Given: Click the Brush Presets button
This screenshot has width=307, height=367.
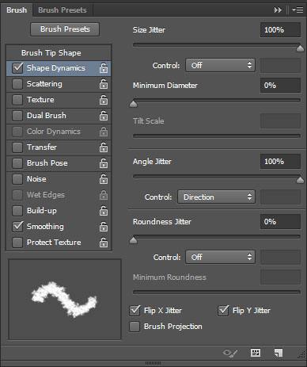Looking at the screenshot, I should 65,29.
